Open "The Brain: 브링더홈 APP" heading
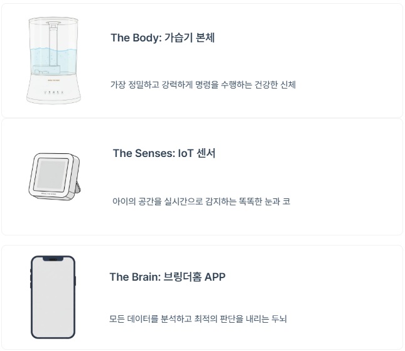This screenshot has width=405, height=351. point(167,277)
